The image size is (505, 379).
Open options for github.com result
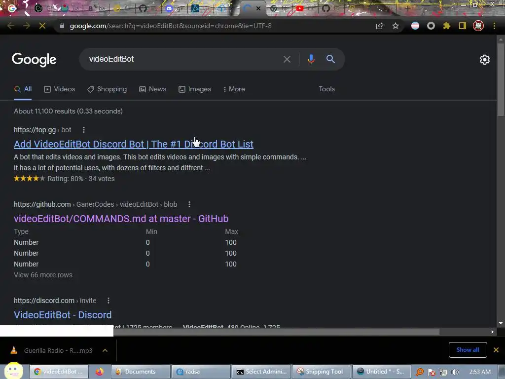tap(189, 204)
